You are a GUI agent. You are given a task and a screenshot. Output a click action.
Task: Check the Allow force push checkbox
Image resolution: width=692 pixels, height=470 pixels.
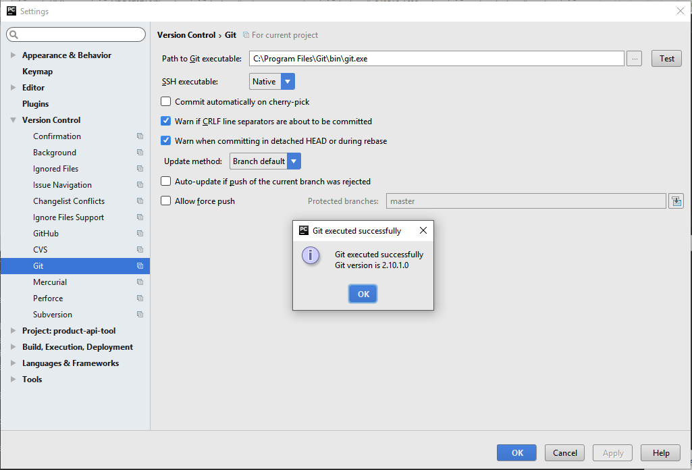(x=165, y=201)
